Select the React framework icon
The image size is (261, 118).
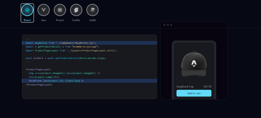(27, 10)
